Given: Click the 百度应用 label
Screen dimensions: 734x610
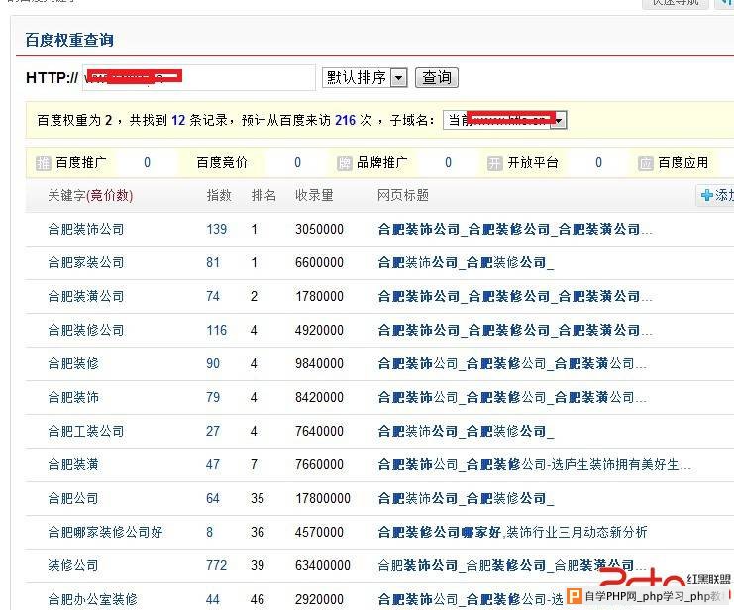Looking at the screenshot, I should 682,163.
